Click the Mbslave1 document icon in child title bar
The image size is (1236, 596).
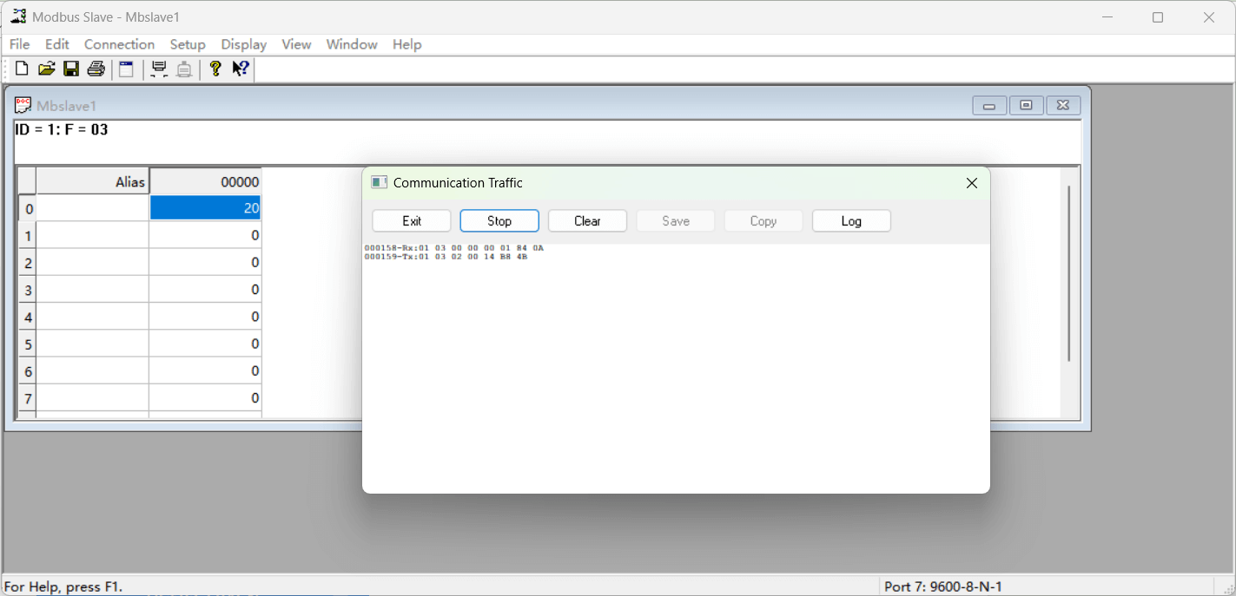coord(23,106)
